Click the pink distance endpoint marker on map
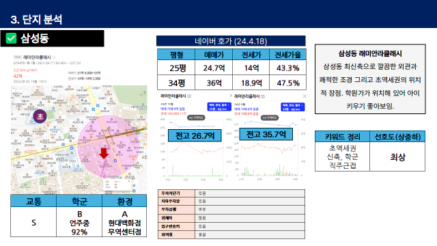The width and height of the screenshot is (437, 246). coord(104,176)
